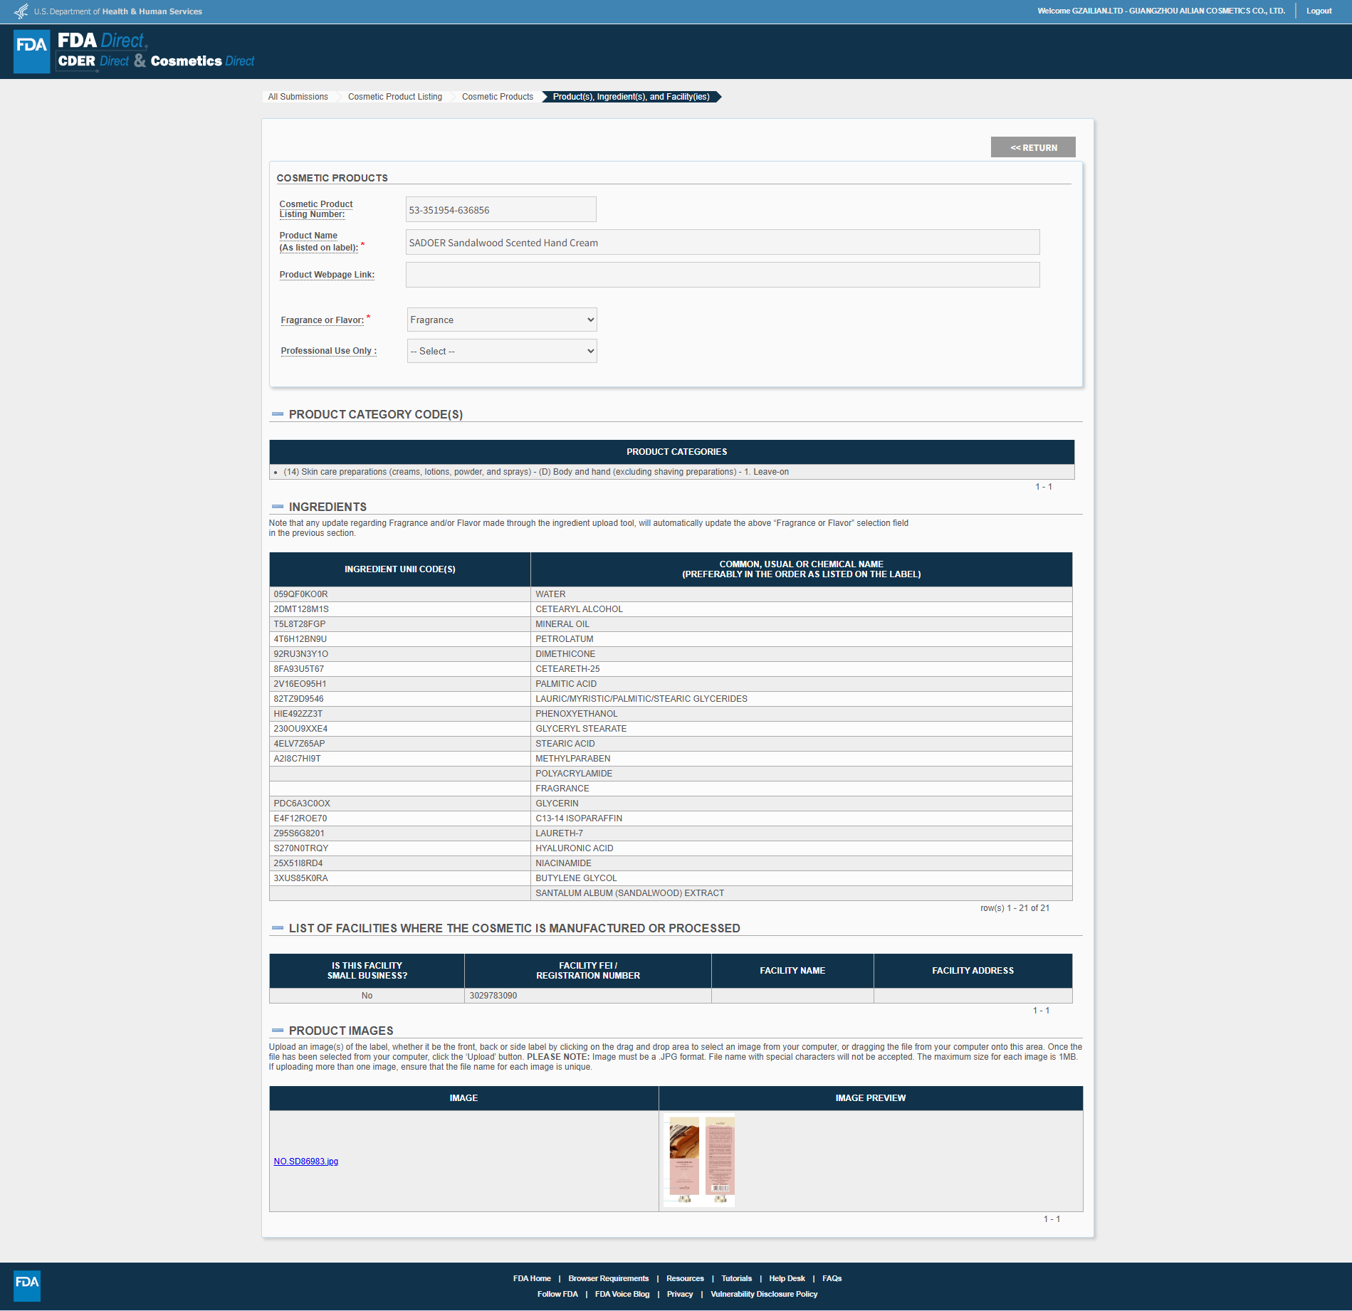Click the Product Name text field
Image resolution: width=1352 pixels, height=1311 pixels.
(x=722, y=243)
